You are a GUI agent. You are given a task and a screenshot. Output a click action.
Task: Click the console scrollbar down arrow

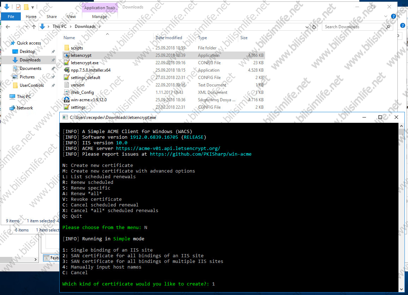coord(401,289)
